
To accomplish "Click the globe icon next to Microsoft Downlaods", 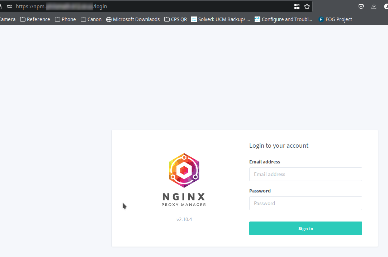I will click(x=109, y=19).
